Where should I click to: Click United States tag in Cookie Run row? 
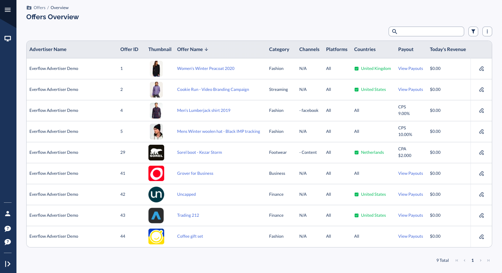[x=370, y=89]
